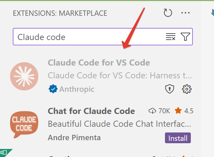214x157 pixels.
Task: Click the 'Beautiful Claude Code Chat Interface' description
Action: (120, 124)
